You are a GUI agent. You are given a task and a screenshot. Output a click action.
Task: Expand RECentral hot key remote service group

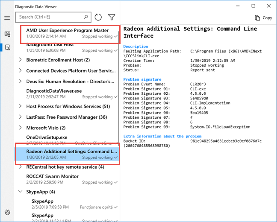(21, 167)
